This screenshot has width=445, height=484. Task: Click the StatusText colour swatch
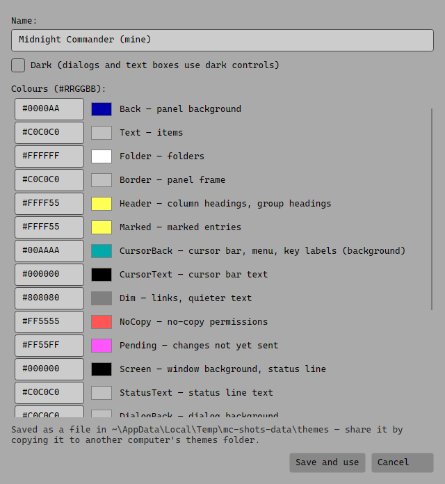click(102, 393)
